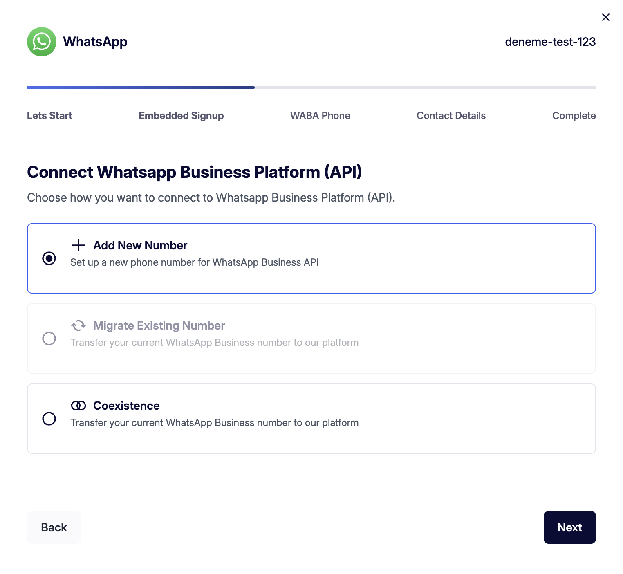
Task: Click the deneme-test-123 account name
Action: tap(550, 42)
